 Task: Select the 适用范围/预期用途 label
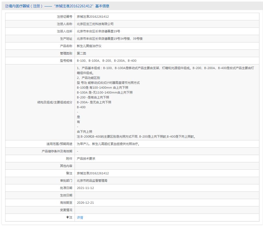(59, 144)
